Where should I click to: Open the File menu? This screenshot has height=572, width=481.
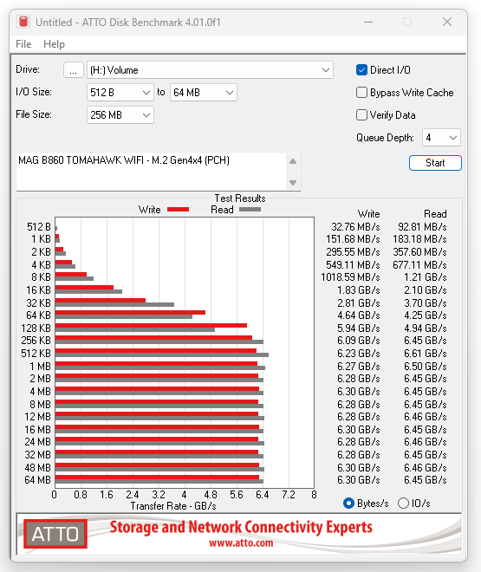[x=23, y=44]
